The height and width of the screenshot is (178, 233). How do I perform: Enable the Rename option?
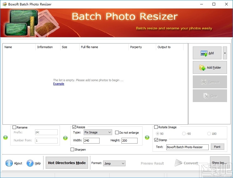pos(14,127)
